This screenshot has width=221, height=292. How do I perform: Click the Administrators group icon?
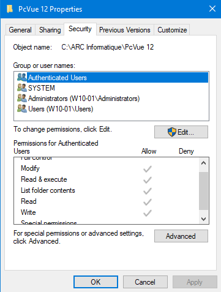[22, 98]
